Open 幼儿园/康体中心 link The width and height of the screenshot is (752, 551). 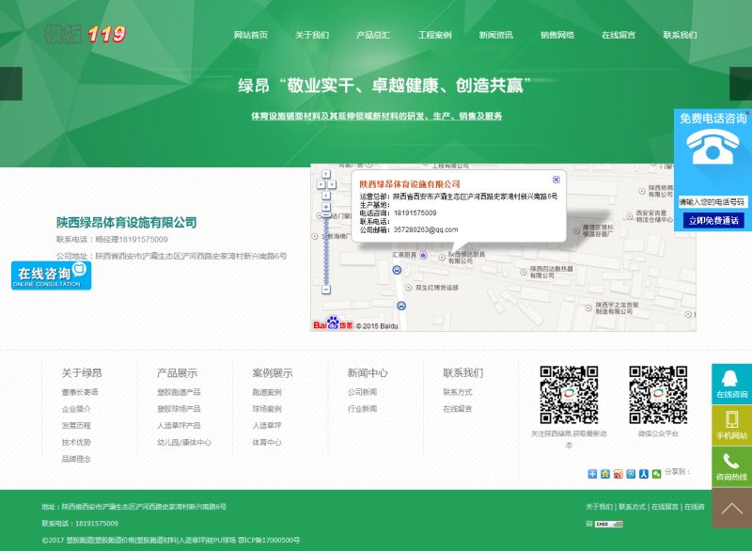point(184,442)
